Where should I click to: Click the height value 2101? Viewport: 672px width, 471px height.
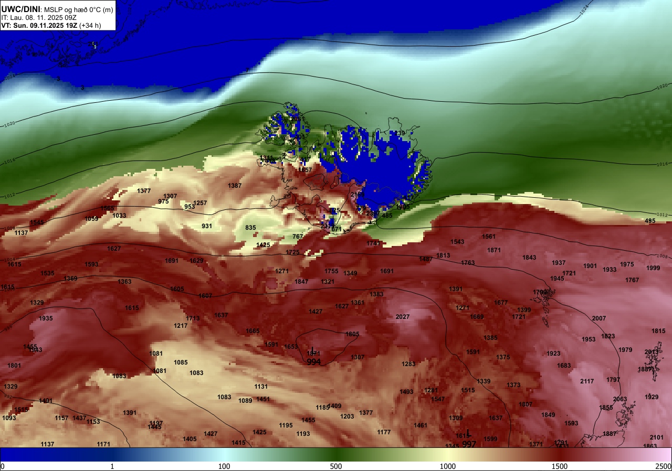point(657,437)
